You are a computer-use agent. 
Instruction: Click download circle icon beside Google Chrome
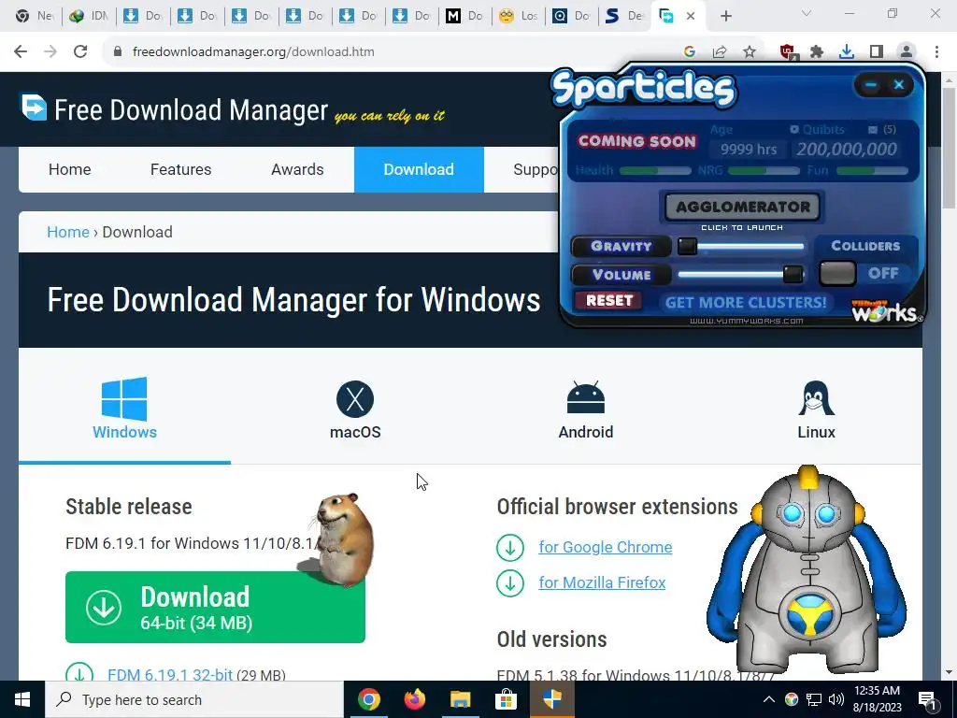coord(510,548)
